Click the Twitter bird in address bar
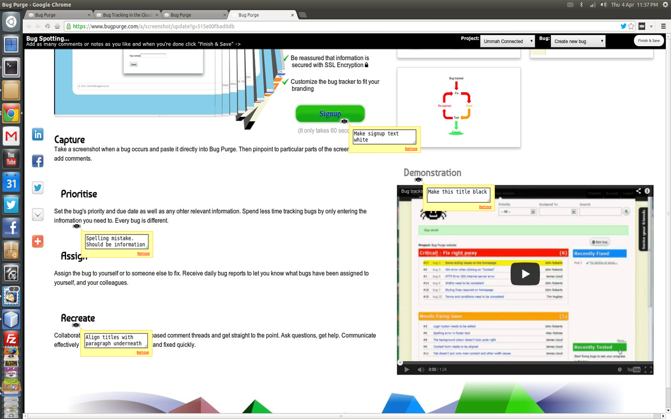Screen dimensions: 671x419 (623, 26)
